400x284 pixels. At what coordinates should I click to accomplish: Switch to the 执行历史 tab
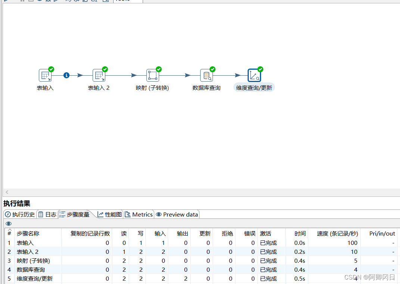pos(20,215)
